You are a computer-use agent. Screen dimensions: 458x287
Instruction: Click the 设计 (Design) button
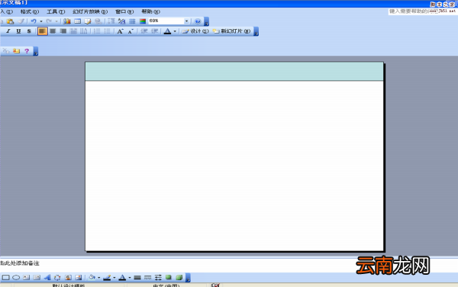click(195, 31)
